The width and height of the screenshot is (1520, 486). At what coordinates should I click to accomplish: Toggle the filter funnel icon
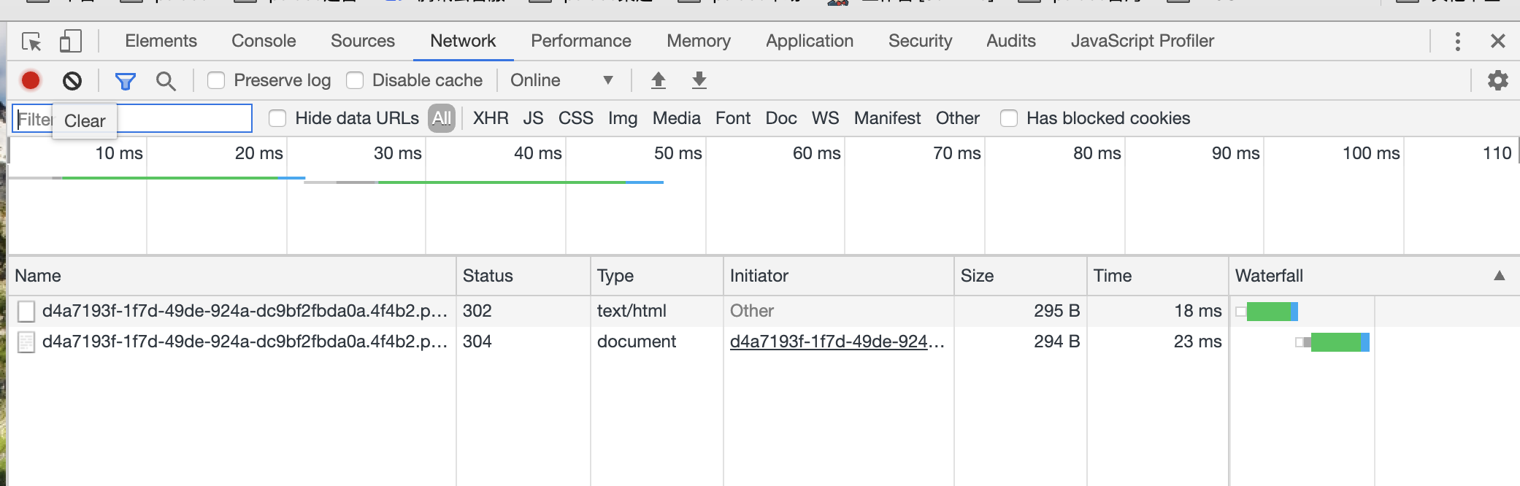[x=126, y=81]
